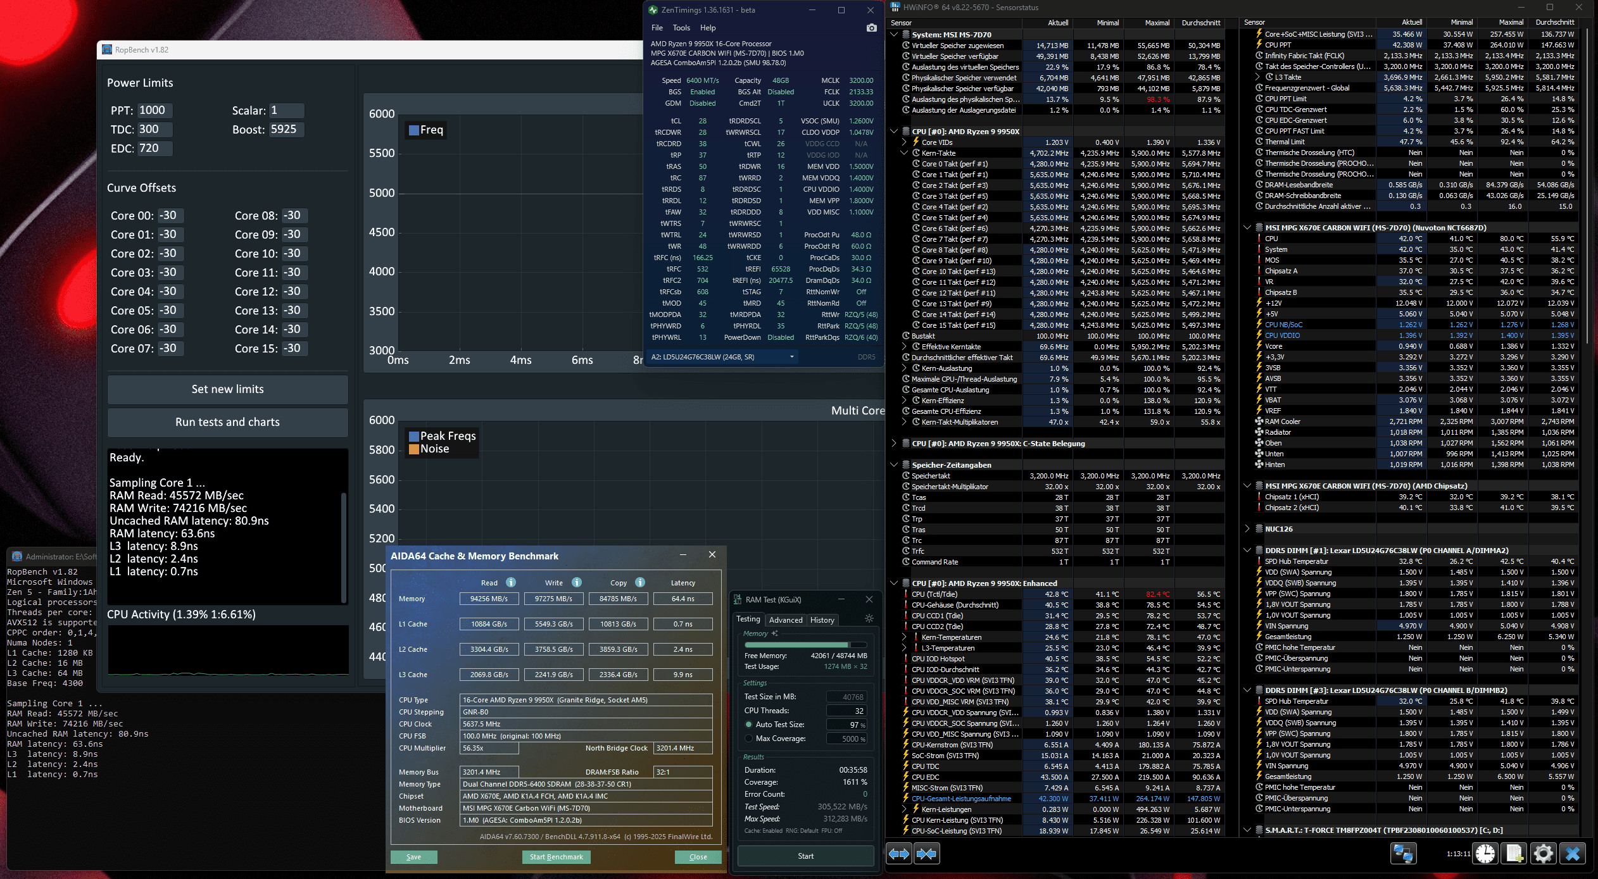The width and height of the screenshot is (1598, 879).
Task: Open the Tools menu in ZenTimings
Action: point(681,28)
